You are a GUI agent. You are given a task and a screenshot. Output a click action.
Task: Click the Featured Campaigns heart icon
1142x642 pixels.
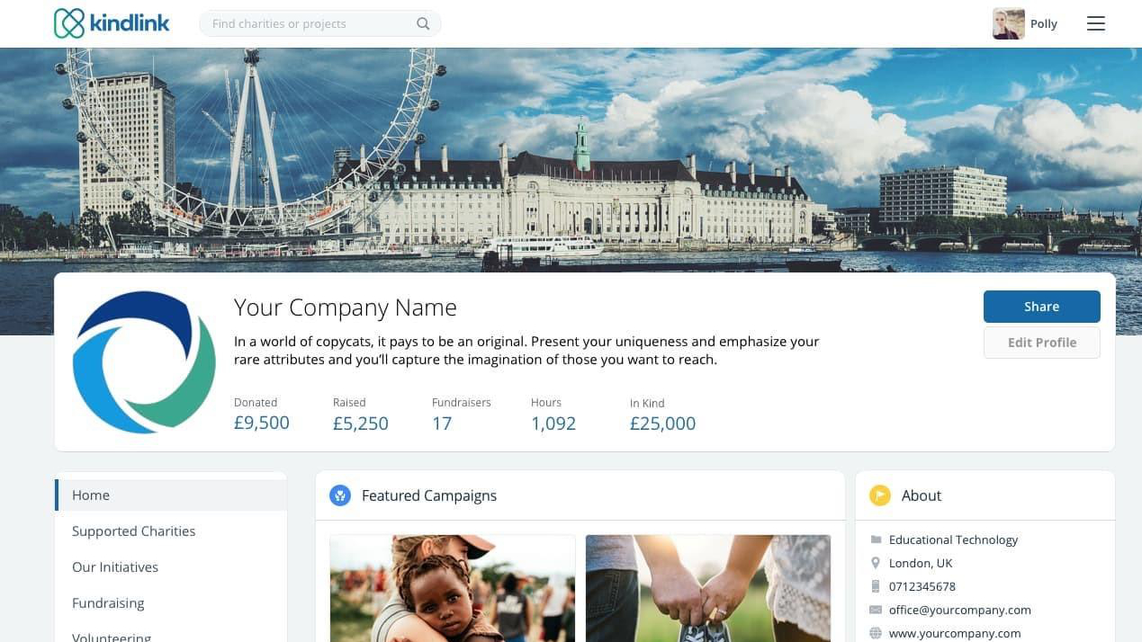(340, 495)
